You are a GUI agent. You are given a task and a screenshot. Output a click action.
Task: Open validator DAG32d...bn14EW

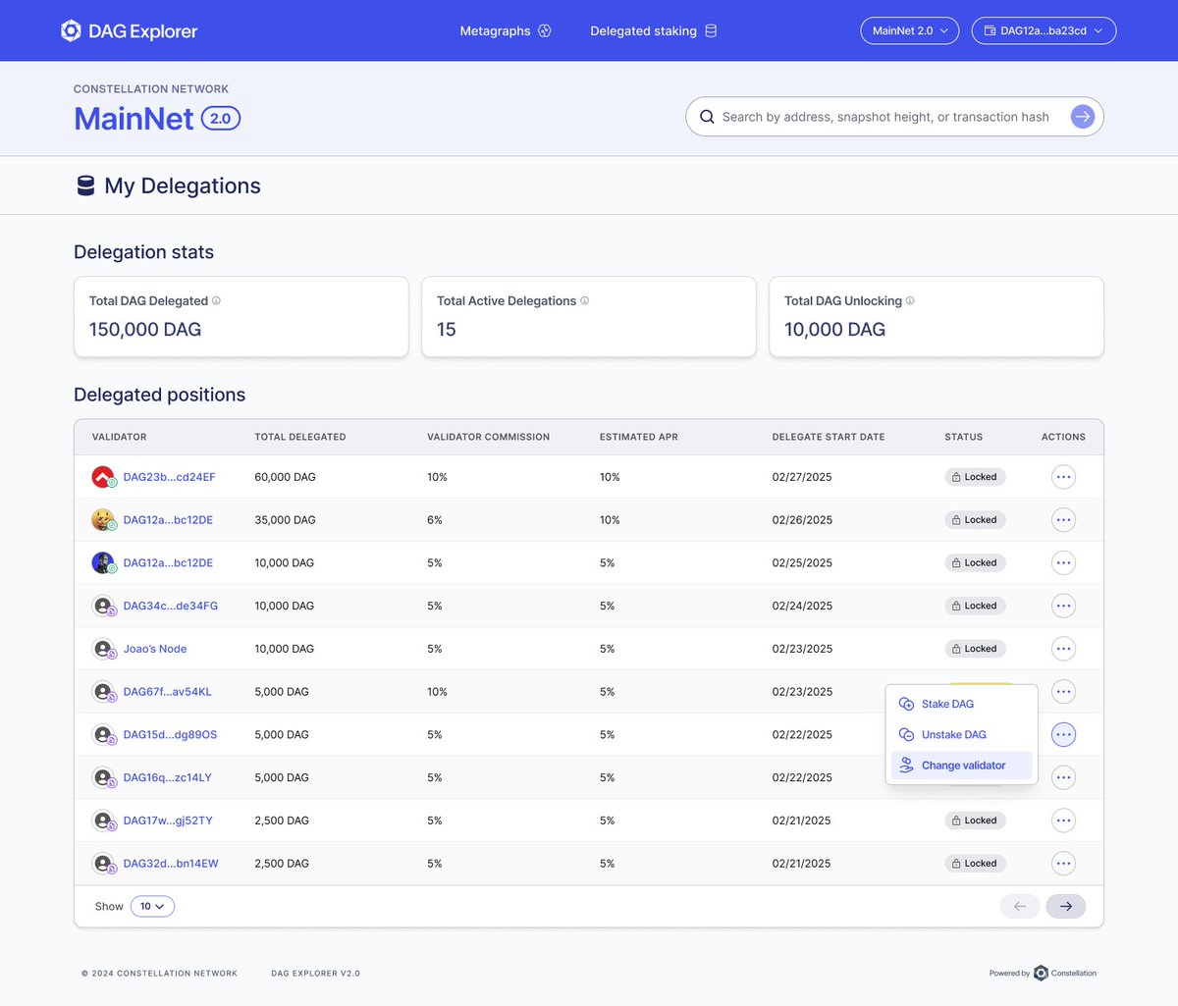(x=171, y=864)
